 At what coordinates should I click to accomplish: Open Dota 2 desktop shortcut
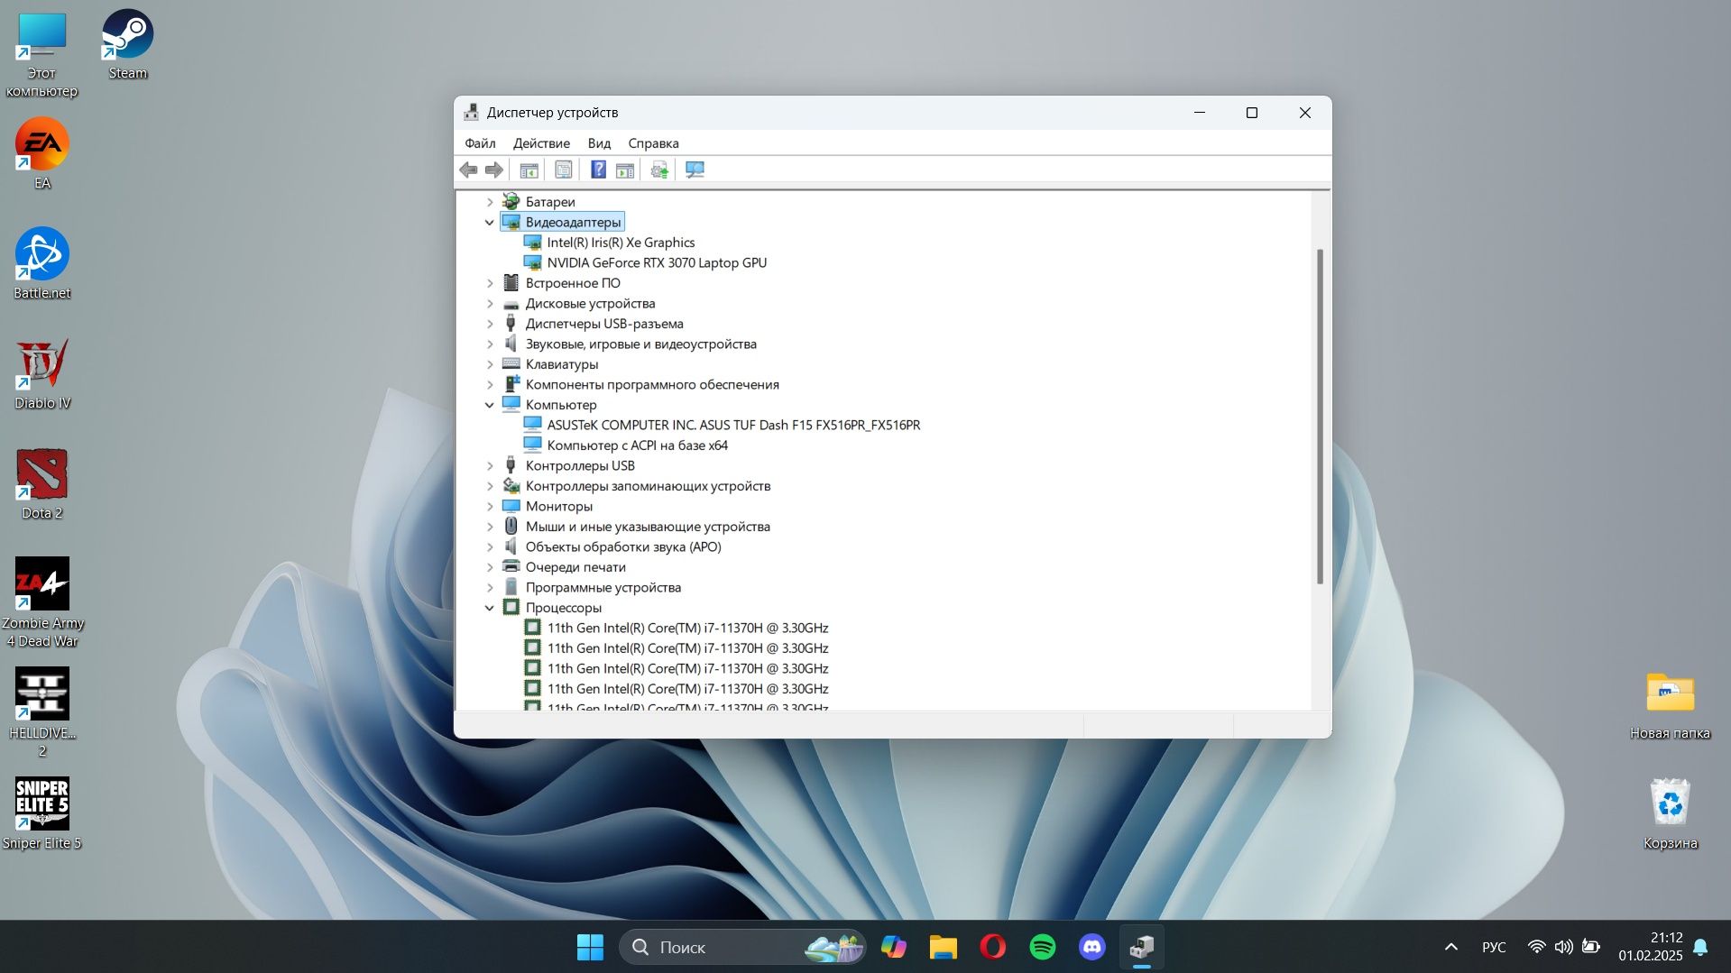(x=41, y=484)
